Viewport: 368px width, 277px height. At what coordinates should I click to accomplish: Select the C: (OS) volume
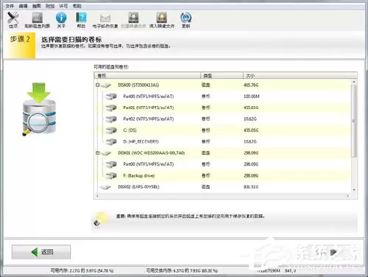click(222, 130)
